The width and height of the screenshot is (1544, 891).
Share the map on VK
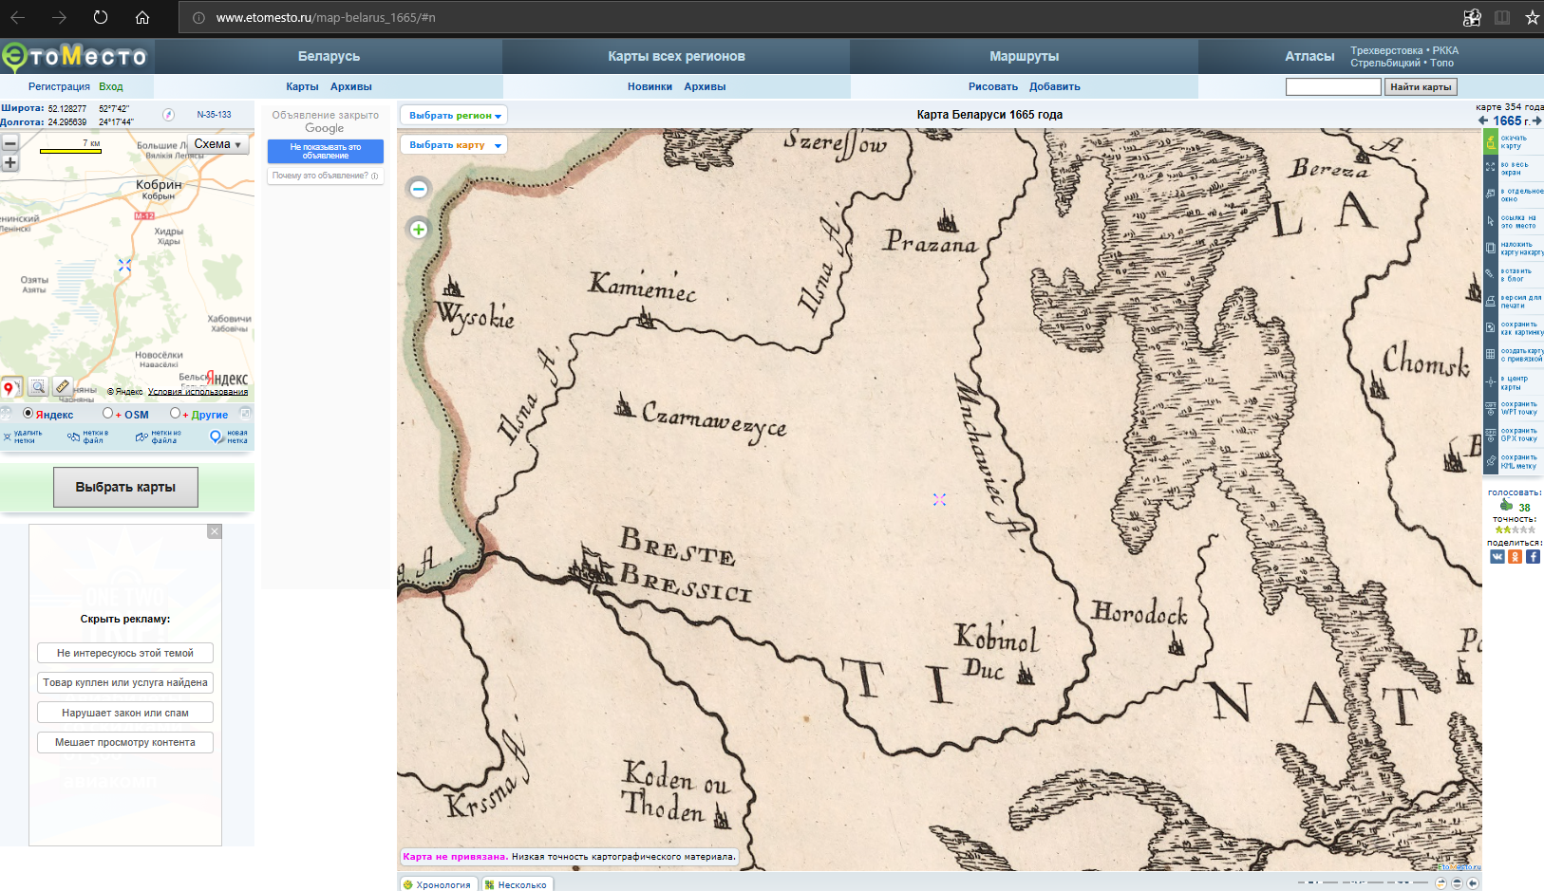pyautogui.click(x=1497, y=557)
